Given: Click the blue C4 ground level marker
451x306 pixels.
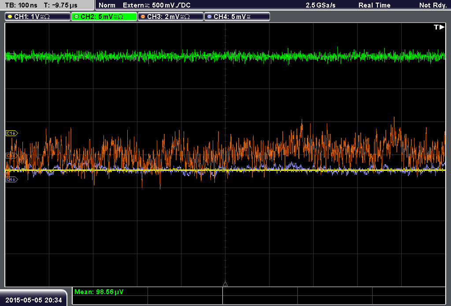Looking at the screenshot, I should pyautogui.click(x=12, y=180).
